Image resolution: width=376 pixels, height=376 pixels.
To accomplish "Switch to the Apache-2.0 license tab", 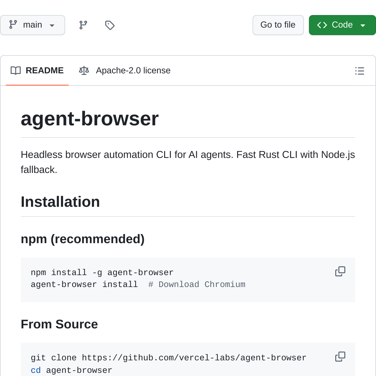I will click(133, 70).
